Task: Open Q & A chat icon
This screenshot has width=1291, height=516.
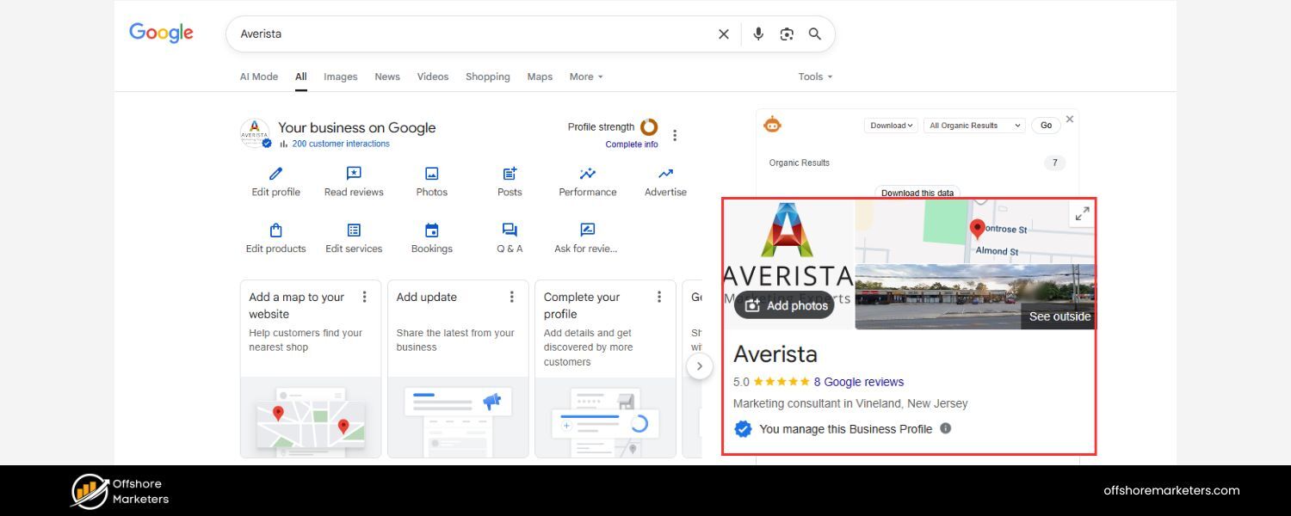Action: click(509, 230)
